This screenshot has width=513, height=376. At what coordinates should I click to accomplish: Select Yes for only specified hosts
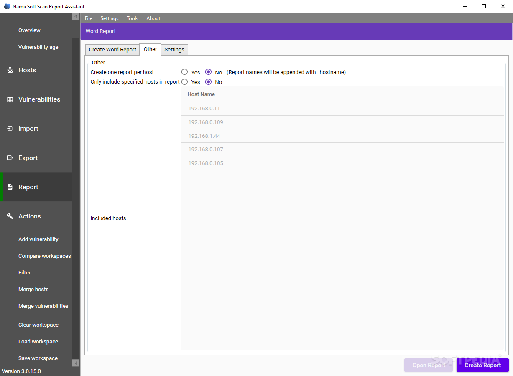[184, 82]
